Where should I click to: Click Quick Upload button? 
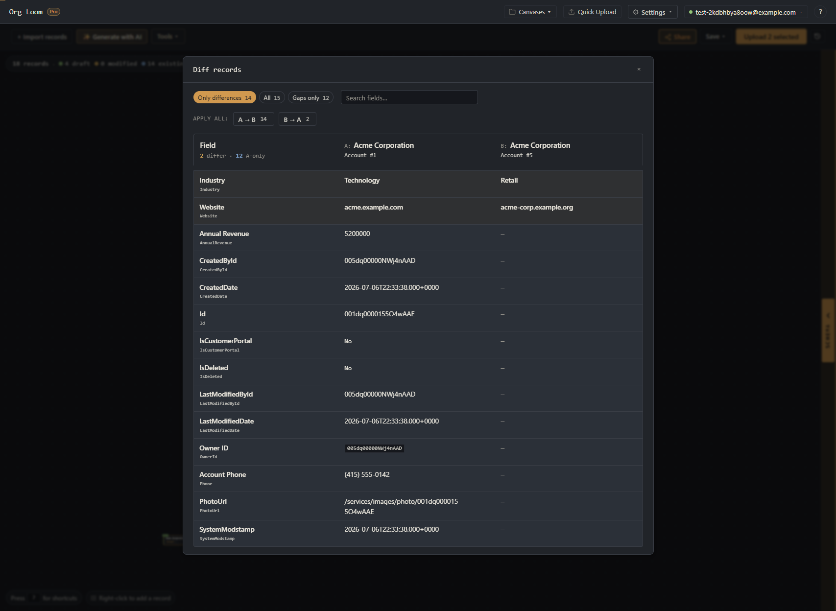click(592, 12)
